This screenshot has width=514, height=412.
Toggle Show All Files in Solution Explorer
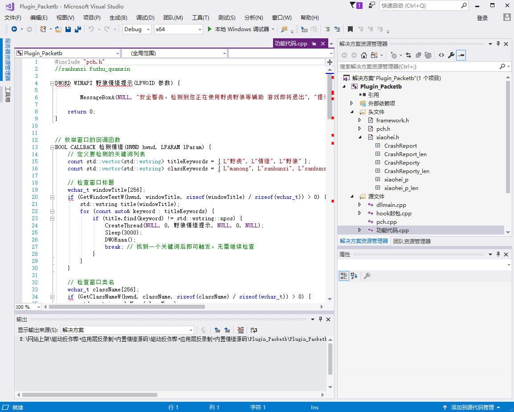(x=428, y=55)
